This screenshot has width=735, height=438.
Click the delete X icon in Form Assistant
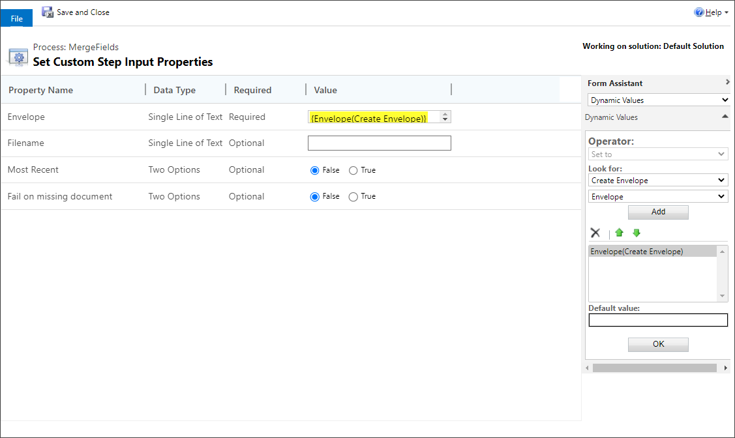tap(595, 233)
